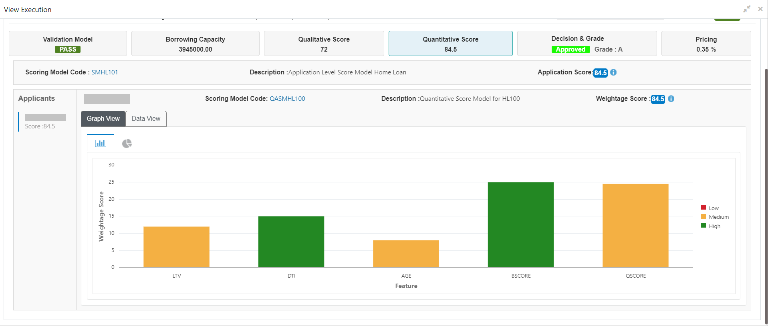
Task: Open the Pricing tab
Action: coord(706,44)
